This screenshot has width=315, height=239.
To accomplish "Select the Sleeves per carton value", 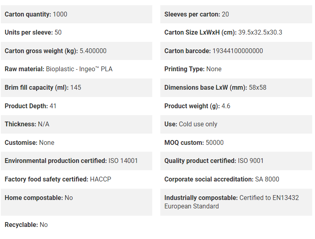I will [x=225, y=14].
